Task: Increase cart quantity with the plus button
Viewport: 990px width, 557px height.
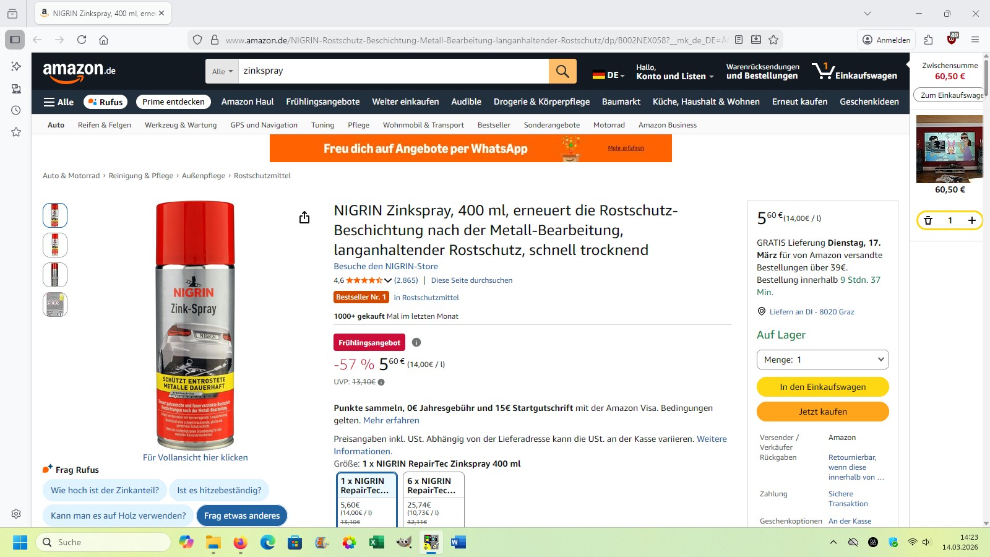Action: (972, 220)
